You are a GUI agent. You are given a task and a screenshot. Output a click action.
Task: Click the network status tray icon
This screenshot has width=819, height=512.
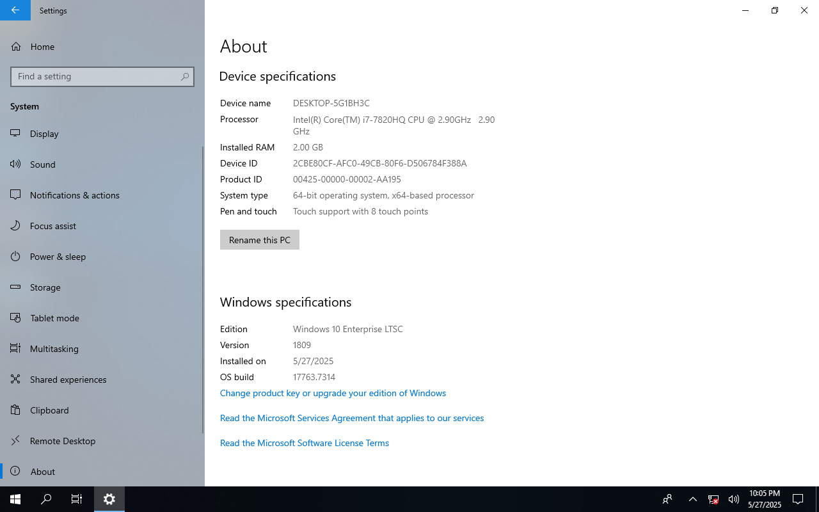coord(713,499)
